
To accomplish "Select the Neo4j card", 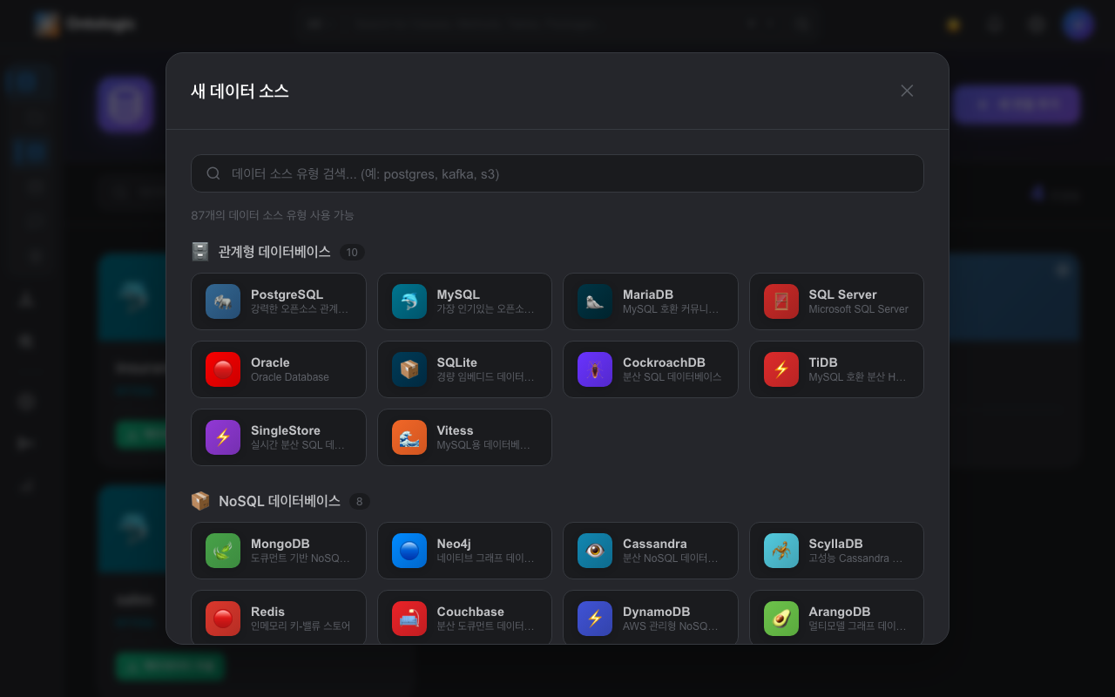I will pyautogui.click(x=464, y=551).
